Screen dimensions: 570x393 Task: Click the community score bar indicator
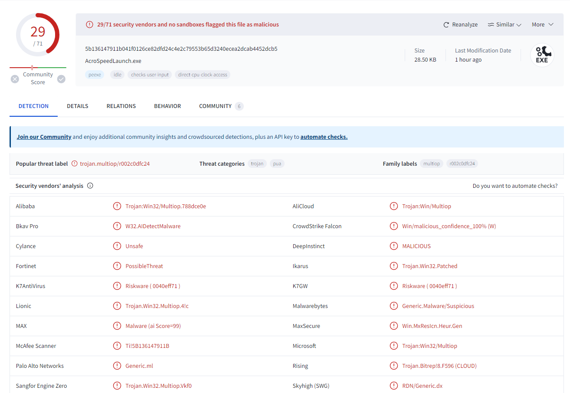click(x=38, y=68)
